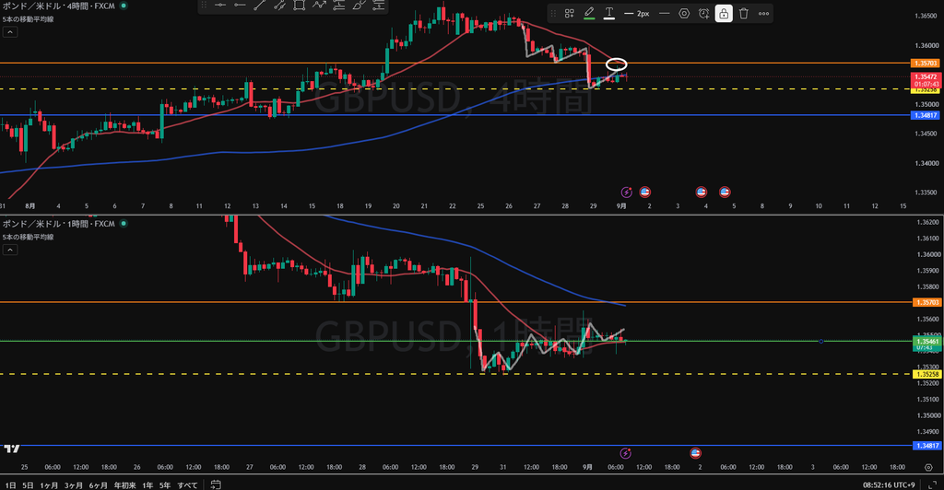Open more options three-dots menu

(763, 13)
